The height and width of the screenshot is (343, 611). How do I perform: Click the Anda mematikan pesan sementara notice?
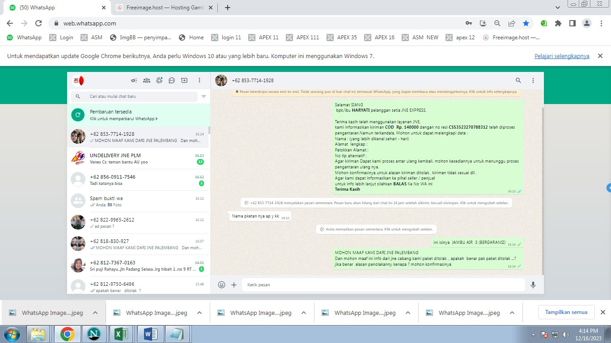pos(376,229)
